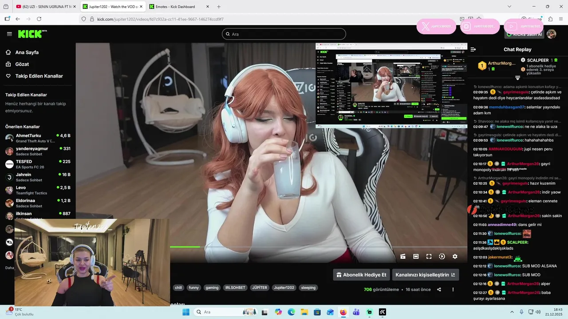Open the browser extensions puzzle icon

pyautogui.click(x=550, y=19)
